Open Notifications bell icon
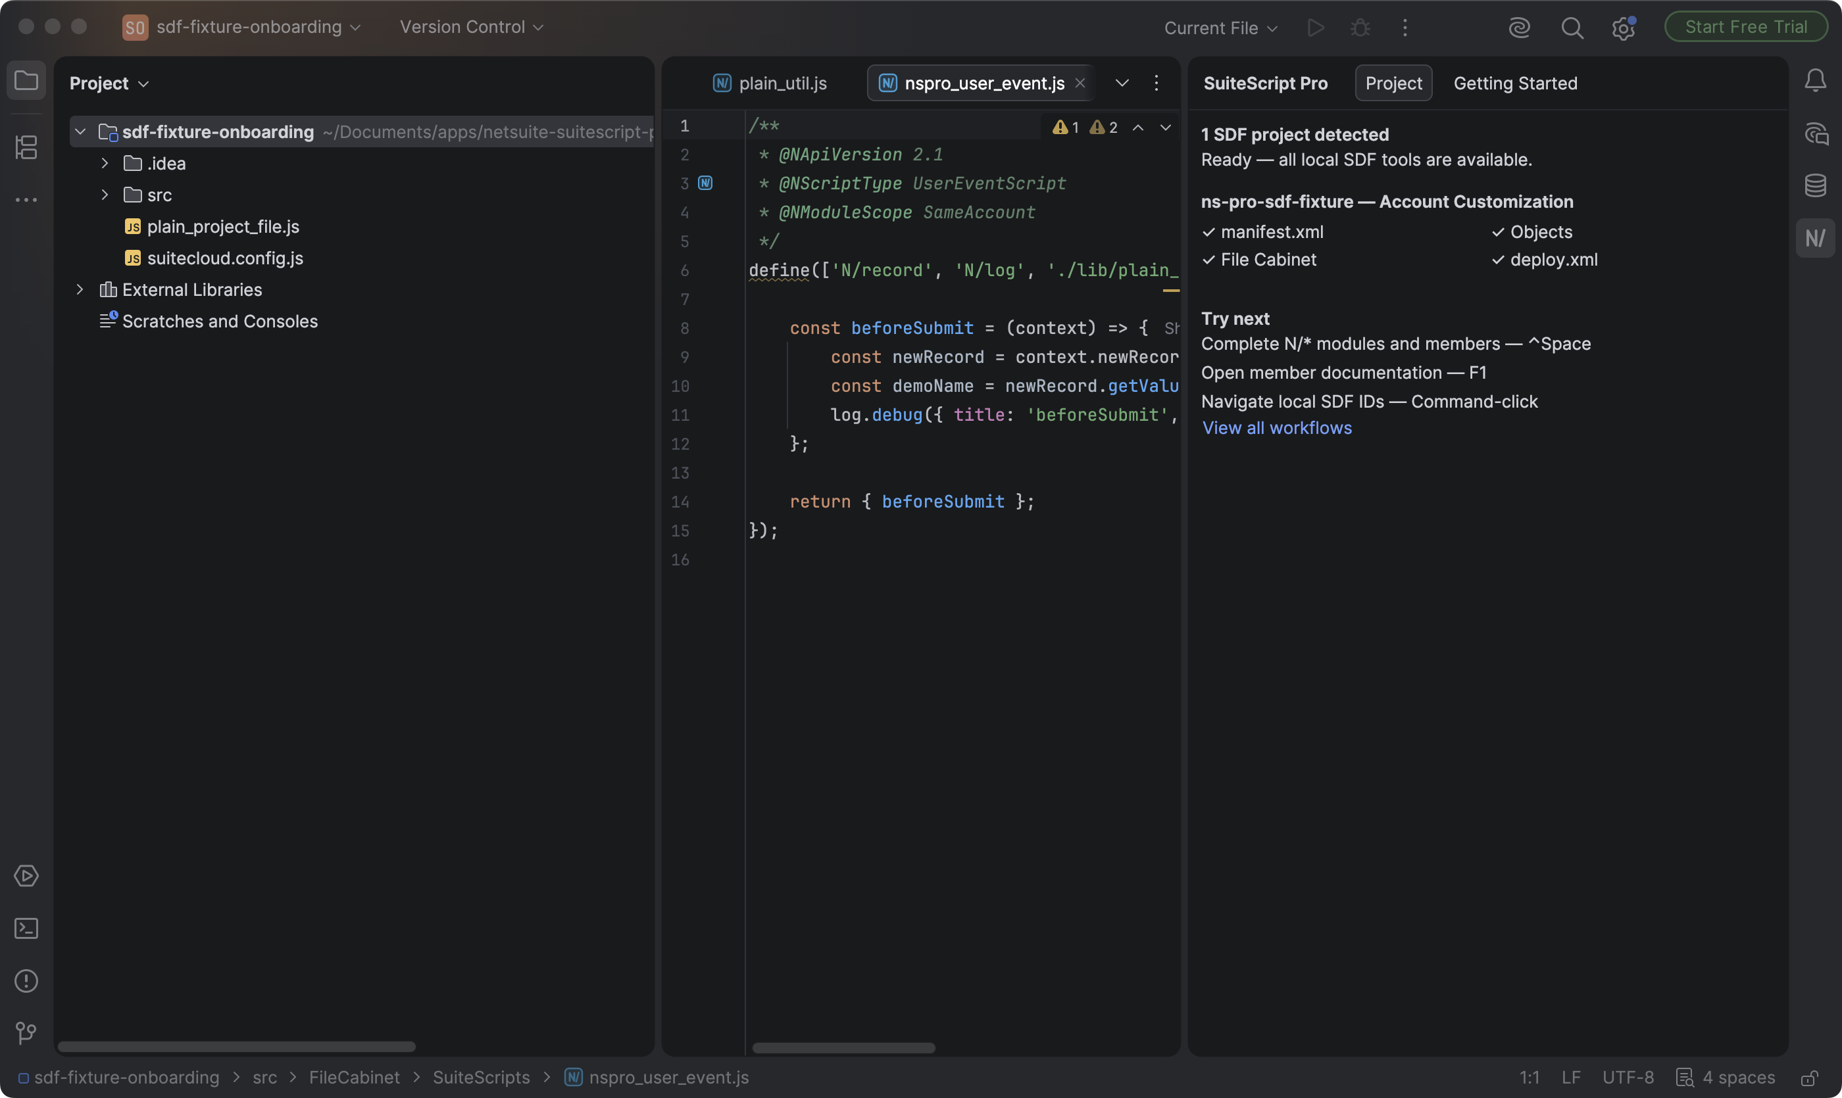This screenshot has height=1098, width=1842. [x=1815, y=80]
